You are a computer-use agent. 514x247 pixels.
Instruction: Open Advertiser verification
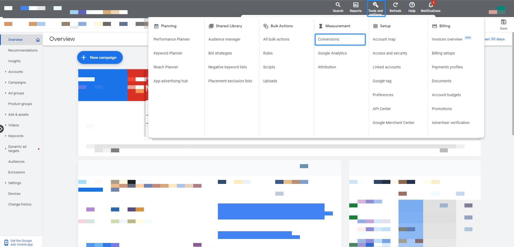(450, 123)
